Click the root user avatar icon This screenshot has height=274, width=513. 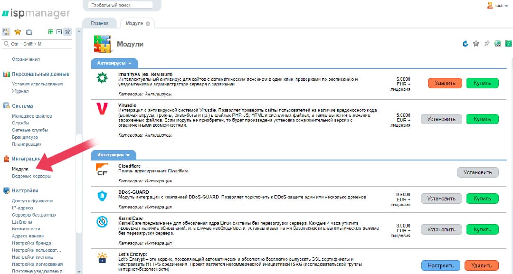click(x=490, y=6)
